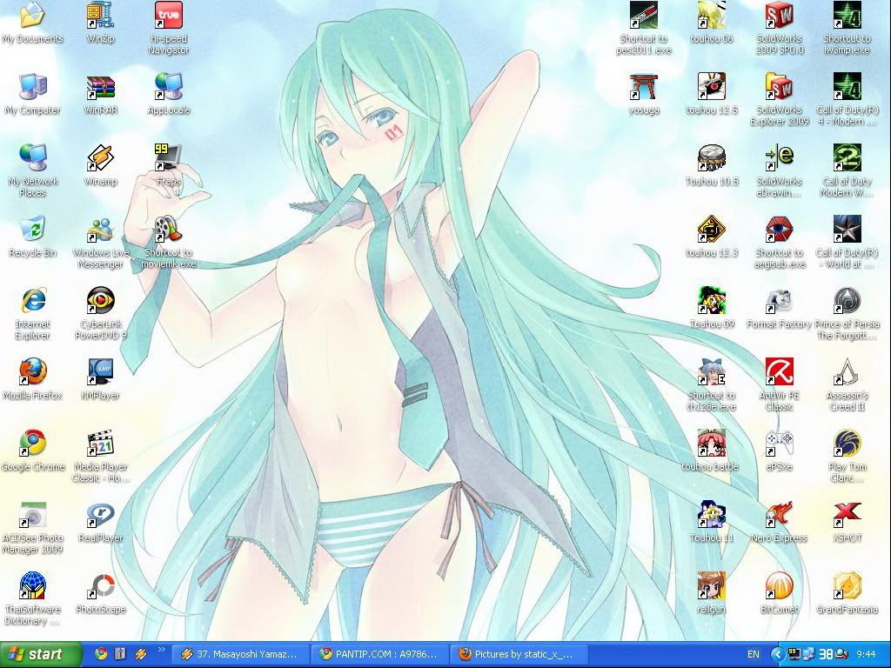Click the SolidWorks 2009 SP0.0 icon
891x668 pixels.
(x=779, y=16)
